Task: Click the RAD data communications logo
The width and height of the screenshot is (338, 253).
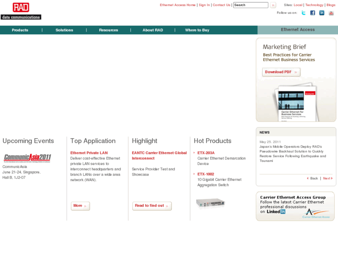Action: click(21, 11)
